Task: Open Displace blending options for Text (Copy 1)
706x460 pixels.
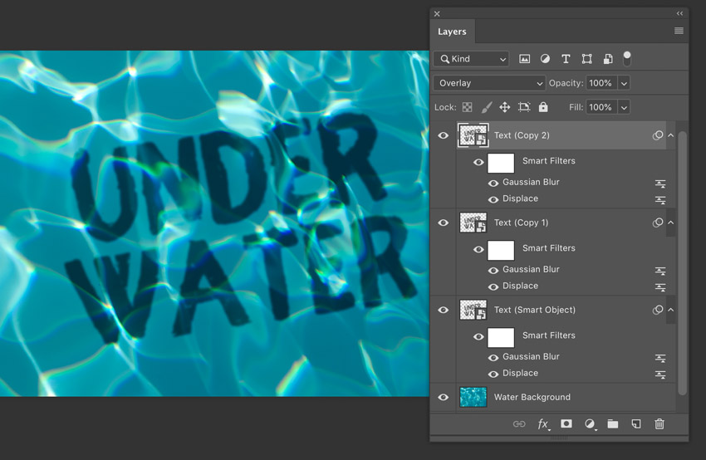Action: point(660,287)
